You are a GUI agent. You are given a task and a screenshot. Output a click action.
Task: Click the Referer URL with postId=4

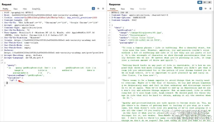pos(53,53)
